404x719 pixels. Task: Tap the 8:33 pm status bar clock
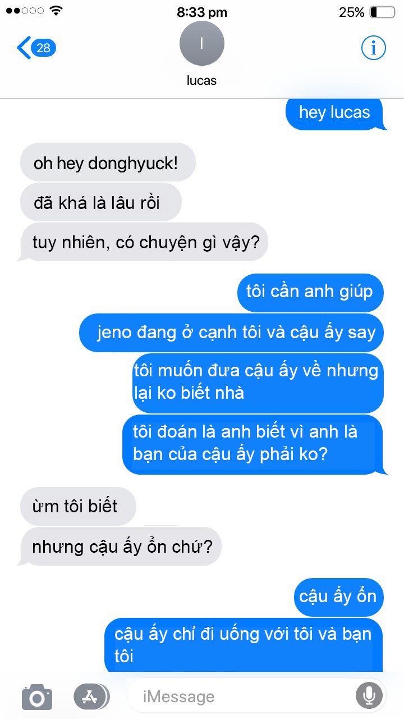click(x=202, y=12)
